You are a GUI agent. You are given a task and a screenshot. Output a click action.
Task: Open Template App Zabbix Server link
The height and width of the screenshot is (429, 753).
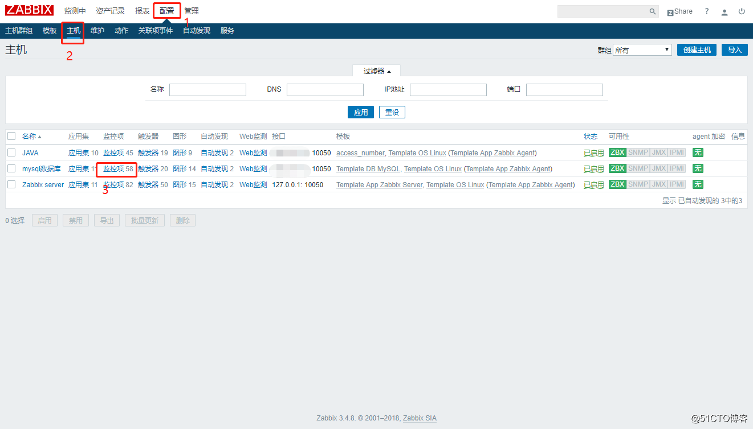pos(379,184)
